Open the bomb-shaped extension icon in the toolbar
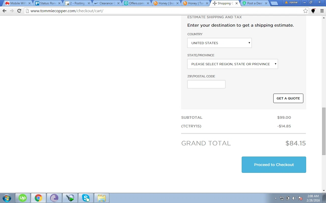 pyautogui.click(x=314, y=11)
